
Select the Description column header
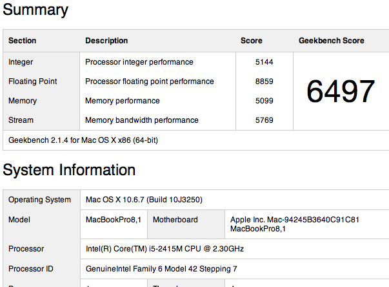[x=106, y=41]
